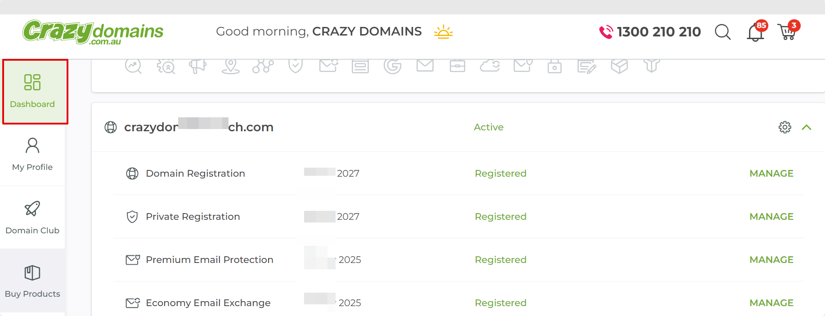Click the envelope with sync icon

point(328,66)
